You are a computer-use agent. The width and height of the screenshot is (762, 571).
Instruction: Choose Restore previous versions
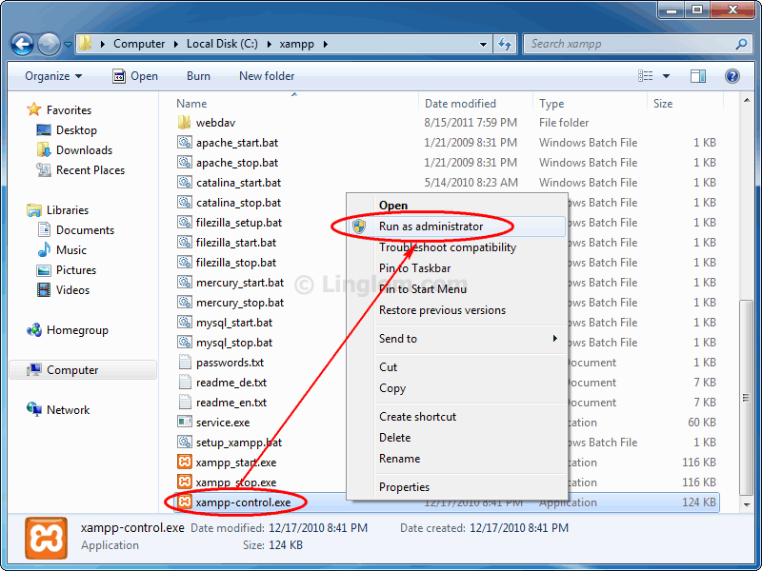(x=457, y=310)
